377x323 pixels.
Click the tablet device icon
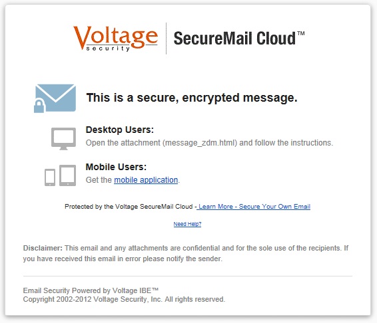pos(67,175)
